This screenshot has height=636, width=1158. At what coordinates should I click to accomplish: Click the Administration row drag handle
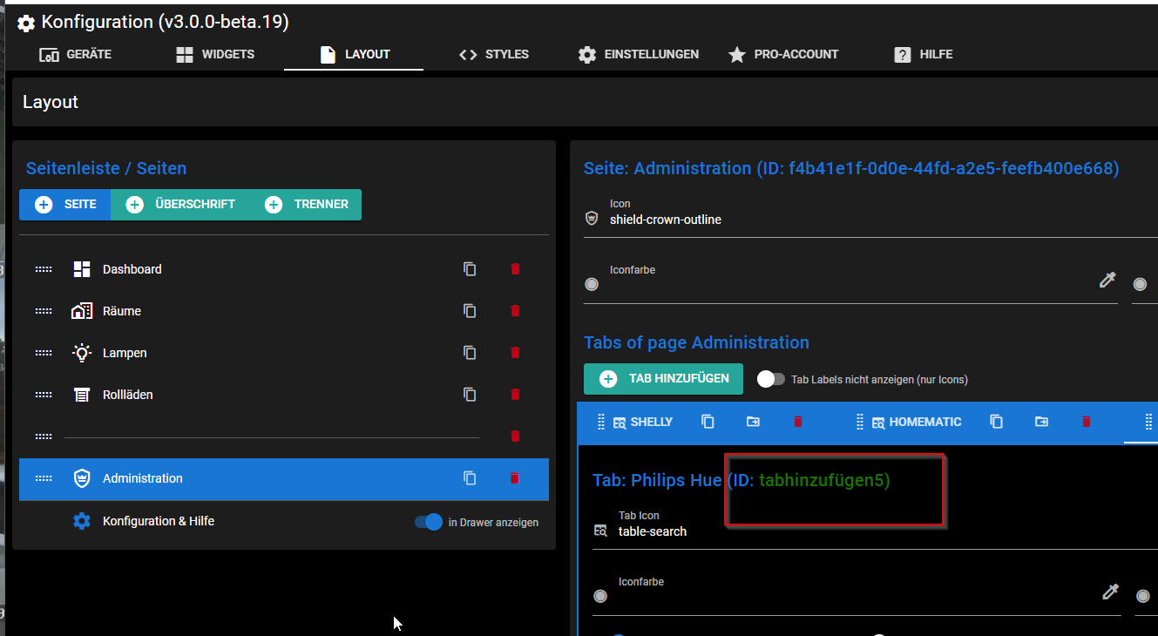pyautogui.click(x=44, y=478)
